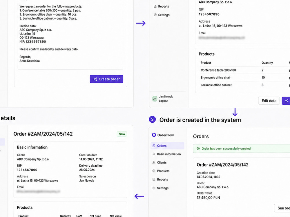This screenshot has height=217, width=290.
Task: Click the JN user avatar
Action: point(155,99)
